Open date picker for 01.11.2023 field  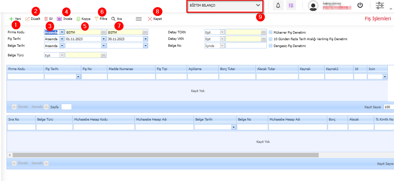pyautogui.click(x=104, y=39)
